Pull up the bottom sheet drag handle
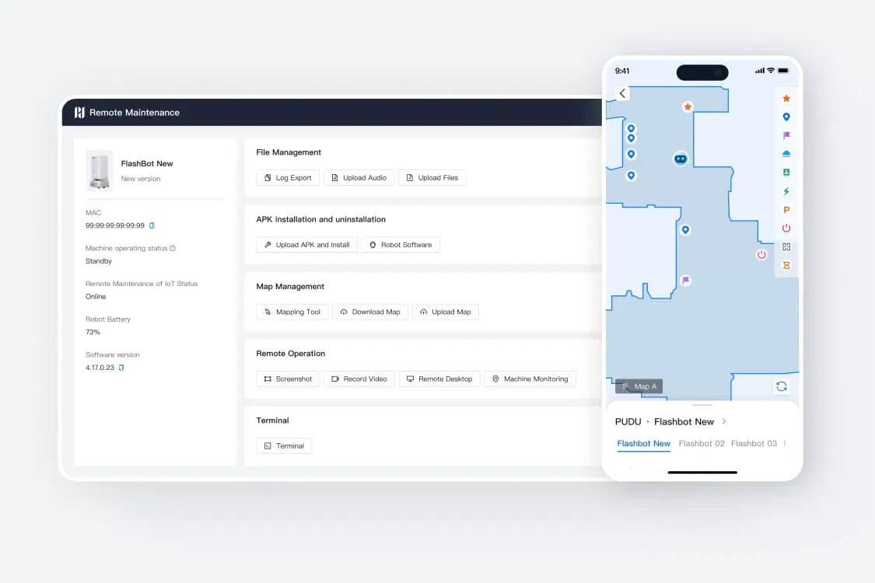Screen dimensions: 875x583 click(702, 405)
